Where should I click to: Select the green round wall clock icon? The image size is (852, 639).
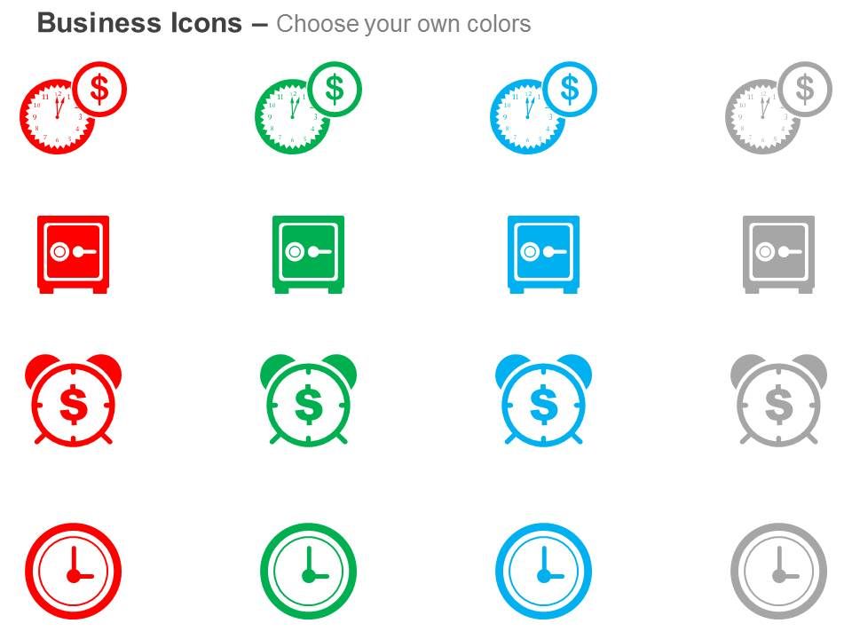(x=308, y=571)
